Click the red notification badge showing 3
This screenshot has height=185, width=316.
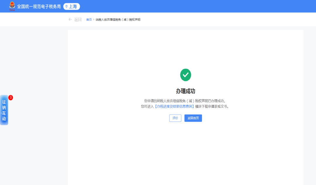[11, 98]
